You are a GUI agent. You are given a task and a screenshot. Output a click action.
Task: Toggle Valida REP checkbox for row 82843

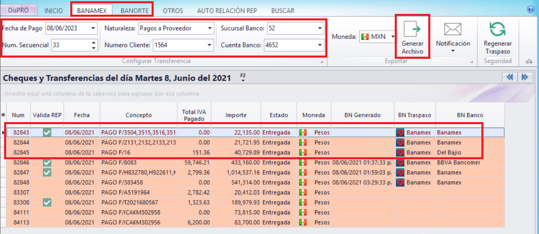(x=47, y=132)
